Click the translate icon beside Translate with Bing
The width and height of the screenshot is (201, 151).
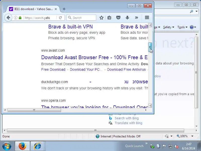click(110, 123)
